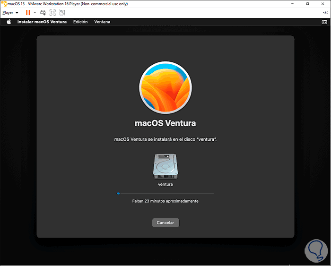Close the VMware Player window
The image size is (331, 266).
click(x=323, y=4)
